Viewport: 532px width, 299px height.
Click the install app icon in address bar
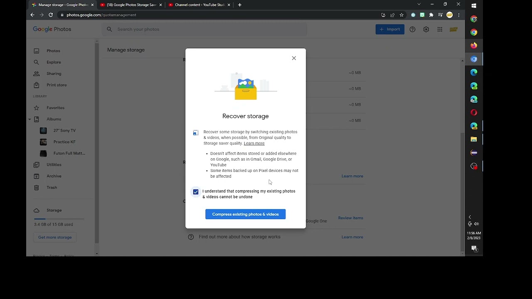(x=383, y=15)
